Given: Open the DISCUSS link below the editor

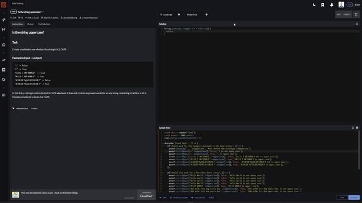Looking at the screenshot, I should [198, 197].
